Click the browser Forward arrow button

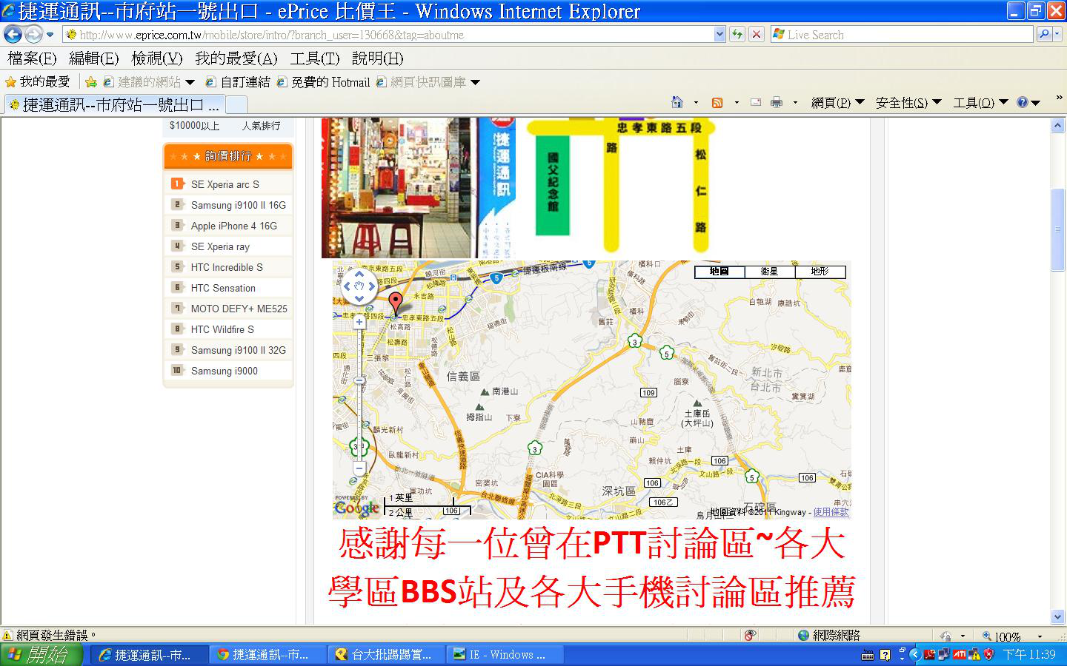[x=33, y=34]
